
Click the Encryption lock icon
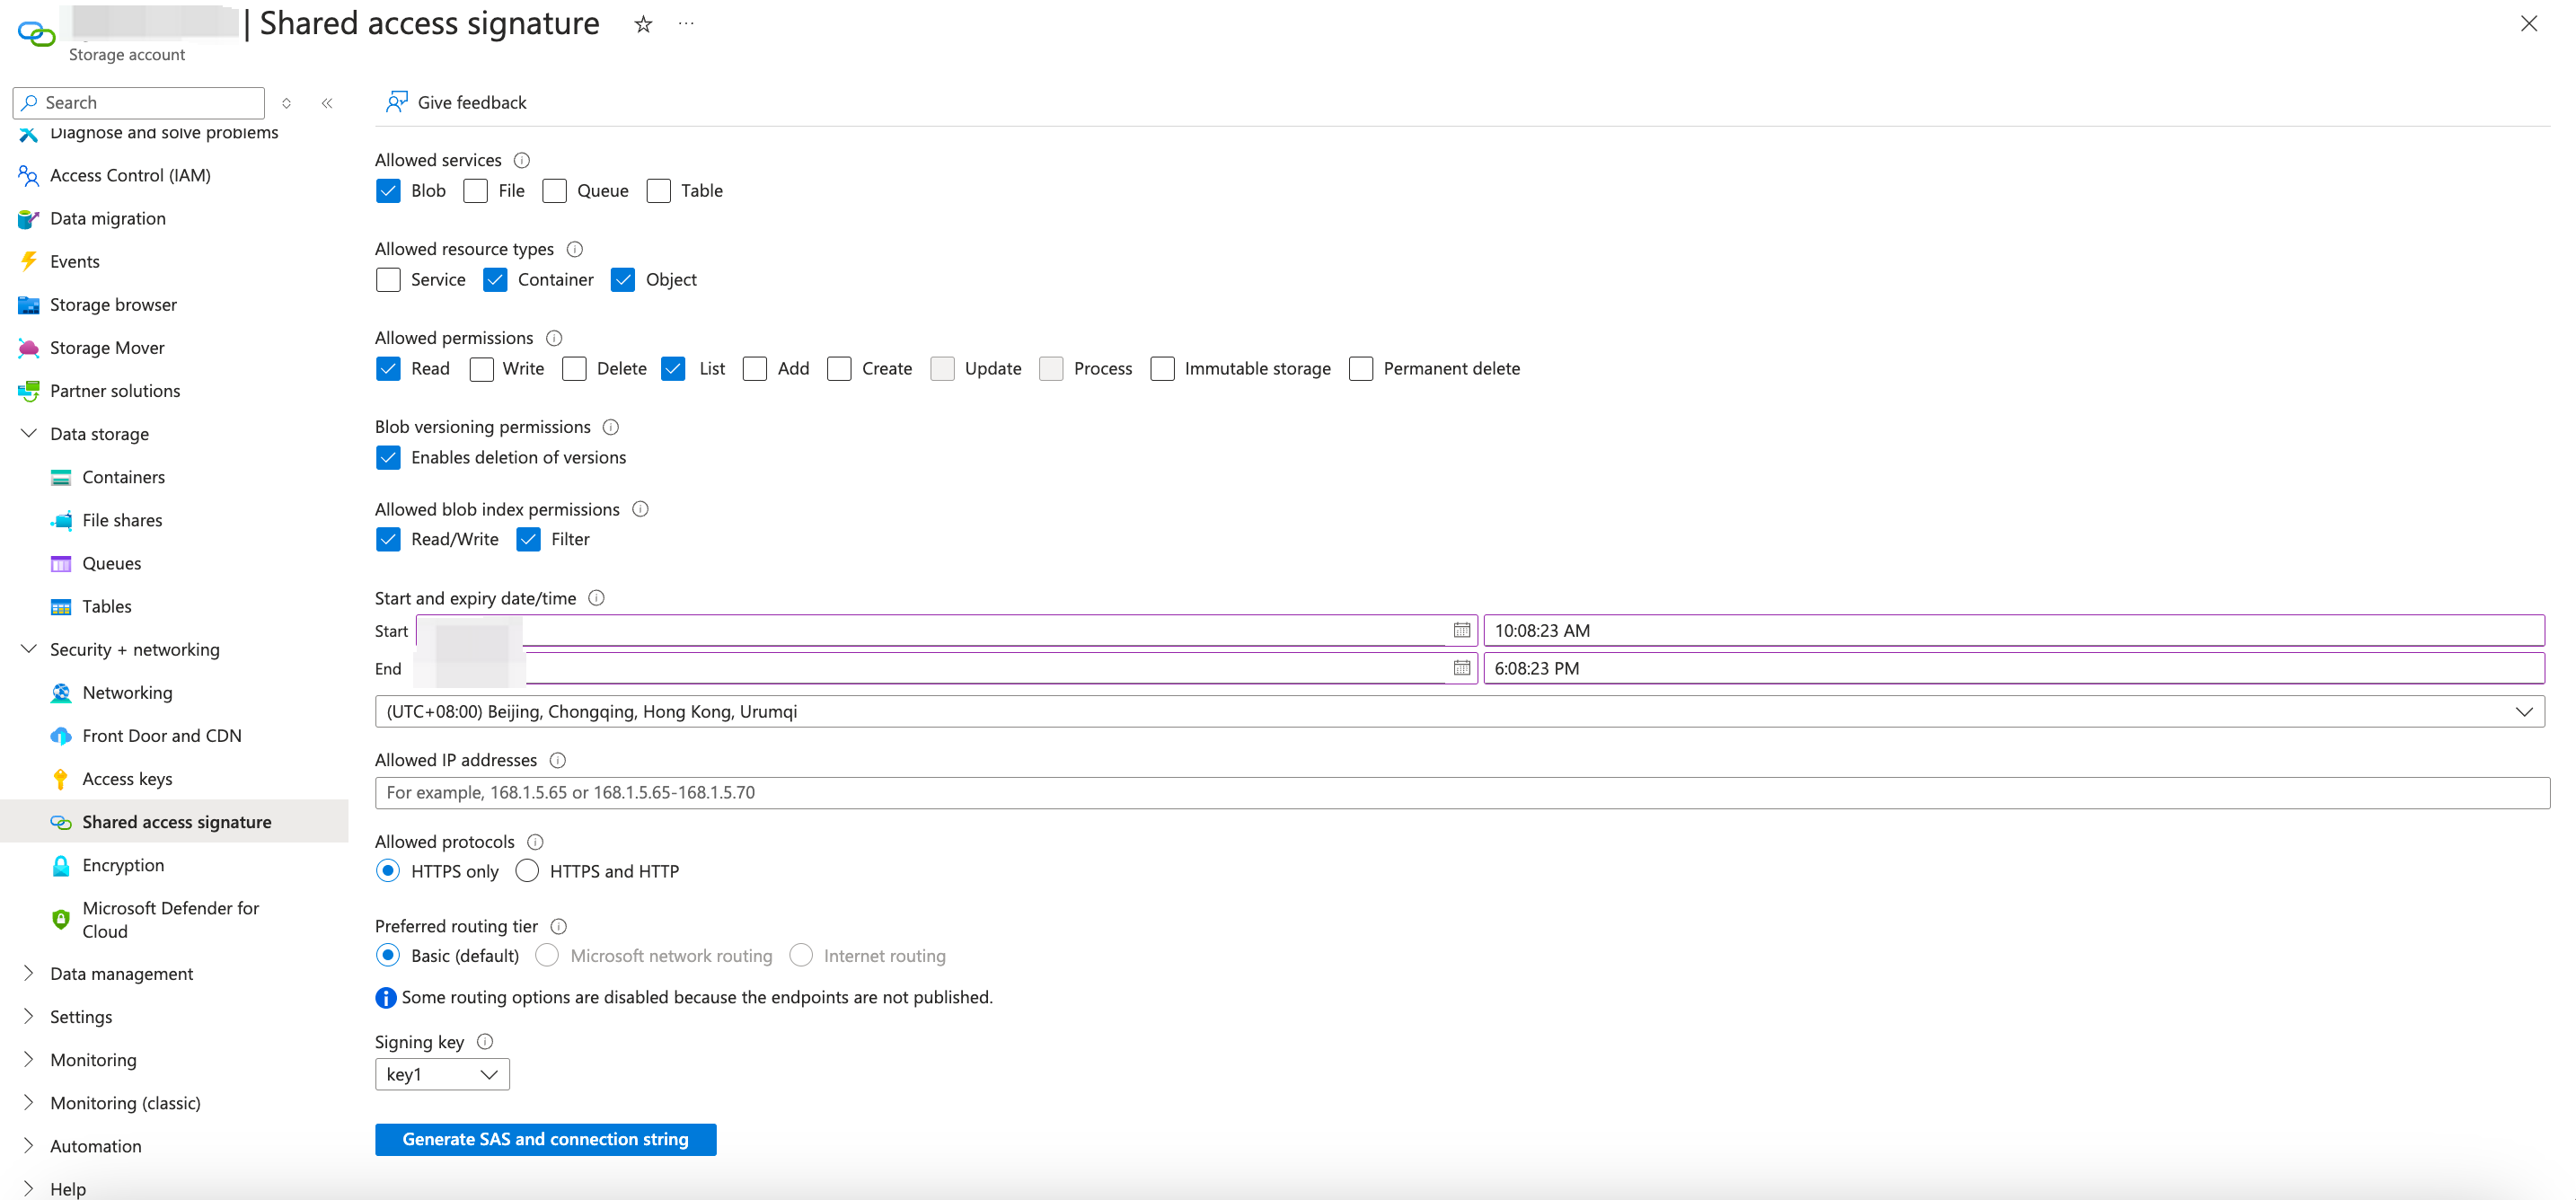60,865
